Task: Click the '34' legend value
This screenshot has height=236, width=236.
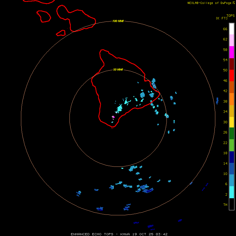Action: [x=225, y=111]
